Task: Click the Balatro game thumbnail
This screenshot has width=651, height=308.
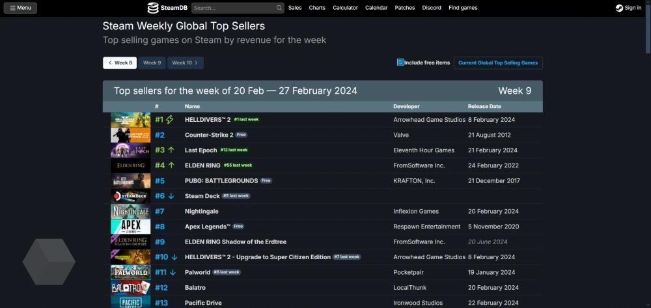Action: click(x=130, y=287)
